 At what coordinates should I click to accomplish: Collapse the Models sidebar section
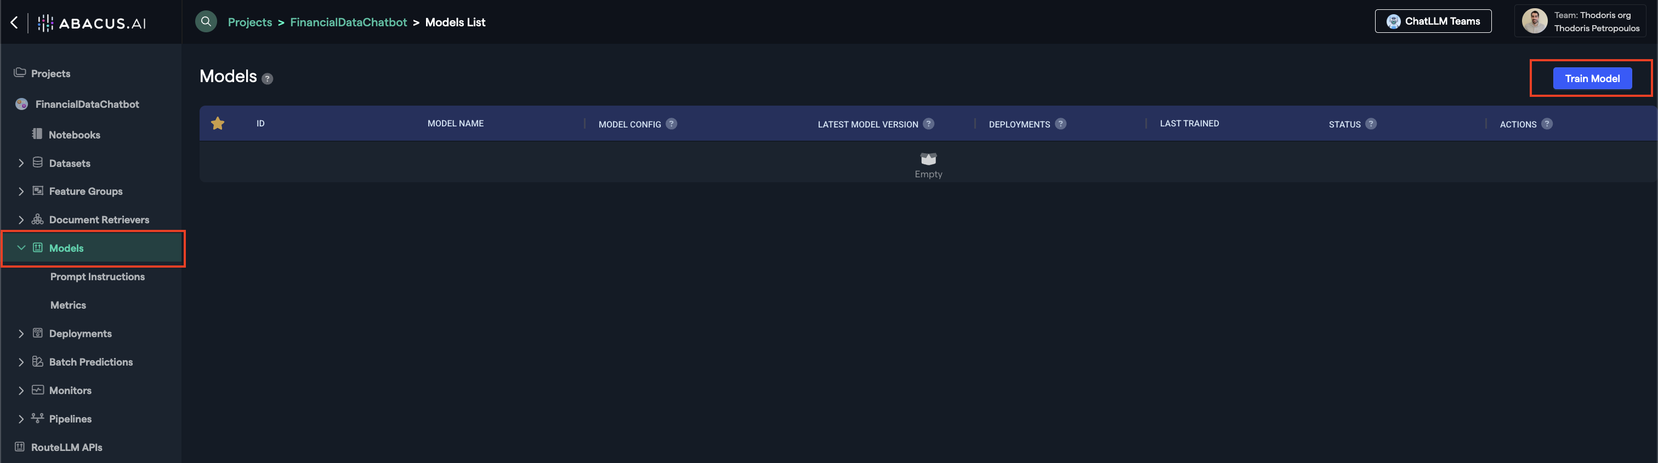[21, 248]
